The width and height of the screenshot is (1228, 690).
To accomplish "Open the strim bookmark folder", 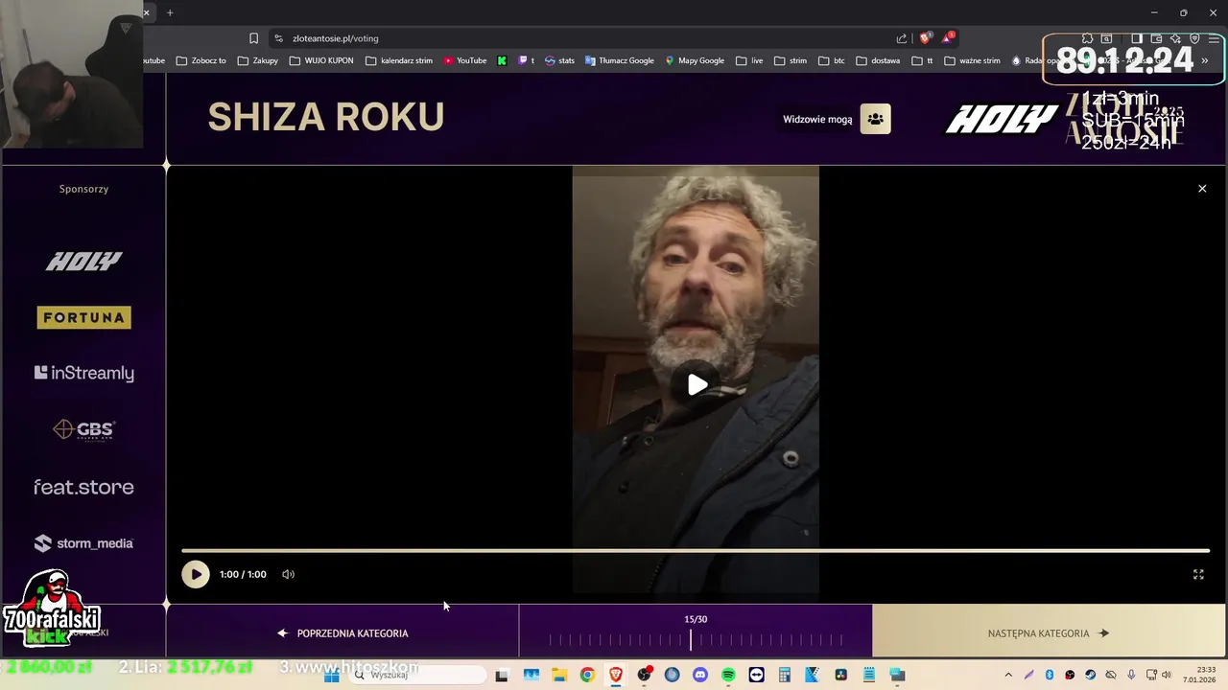I will coord(791,60).
